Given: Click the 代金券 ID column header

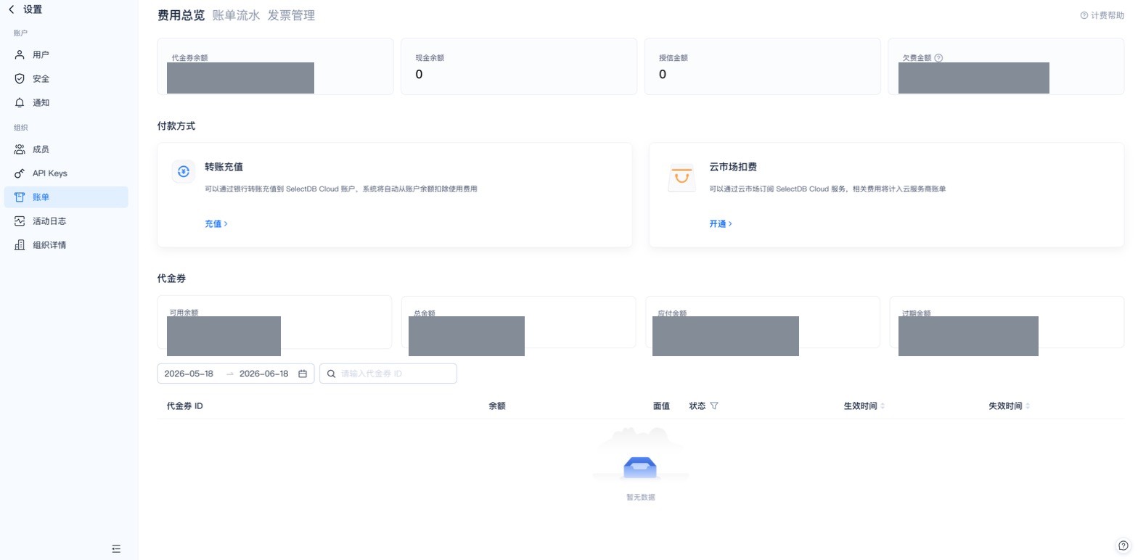Looking at the screenshot, I should click(x=185, y=406).
